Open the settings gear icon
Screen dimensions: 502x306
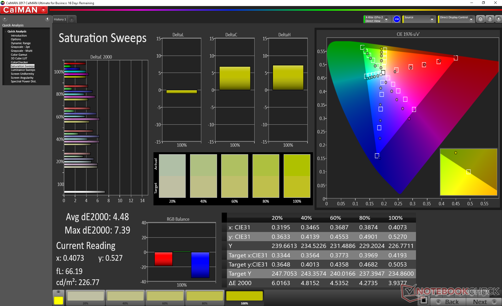[x=480, y=19]
